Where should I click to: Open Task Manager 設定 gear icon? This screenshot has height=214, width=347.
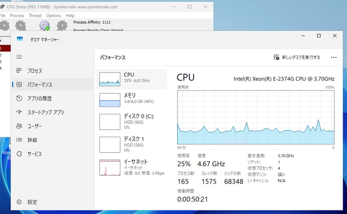(x=19, y=202)
